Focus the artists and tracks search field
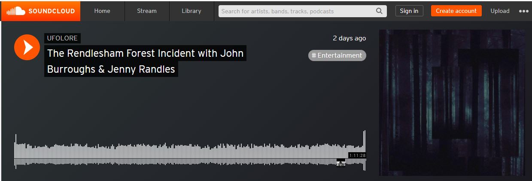Viewport: 532px width, 181px height. click(296, 11)
